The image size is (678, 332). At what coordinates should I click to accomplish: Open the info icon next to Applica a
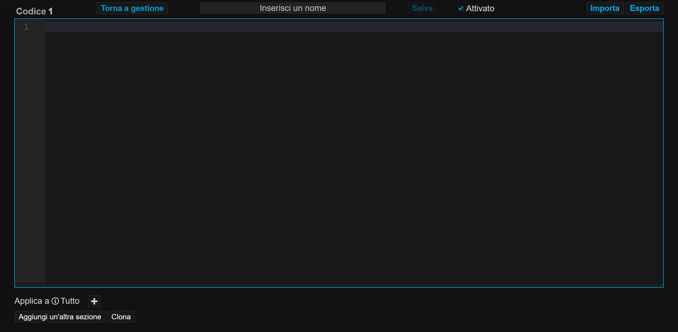[55, 301]
